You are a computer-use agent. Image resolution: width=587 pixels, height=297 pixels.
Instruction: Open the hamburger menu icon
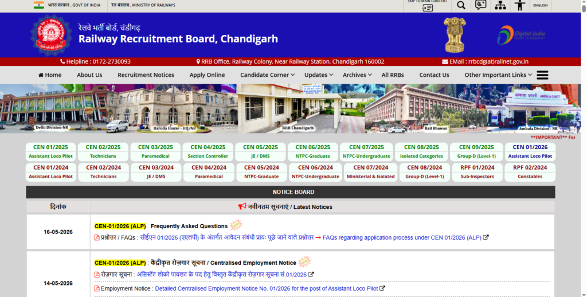[x=542, y=75]
